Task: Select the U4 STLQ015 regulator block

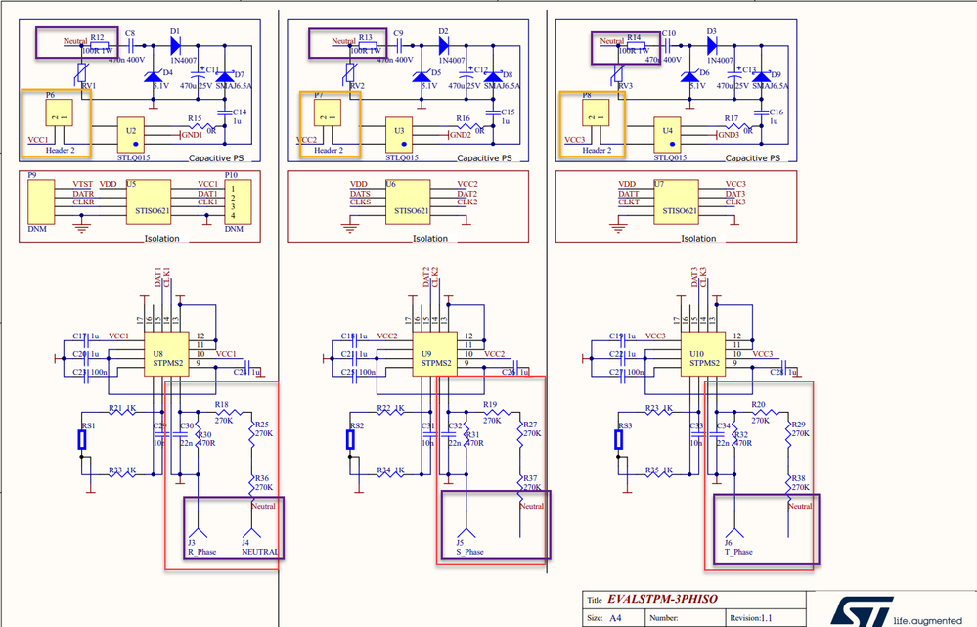Action: click(x=667, y=135)
